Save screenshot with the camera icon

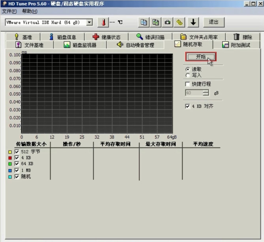pyautogui.click(x=167, y=22)
